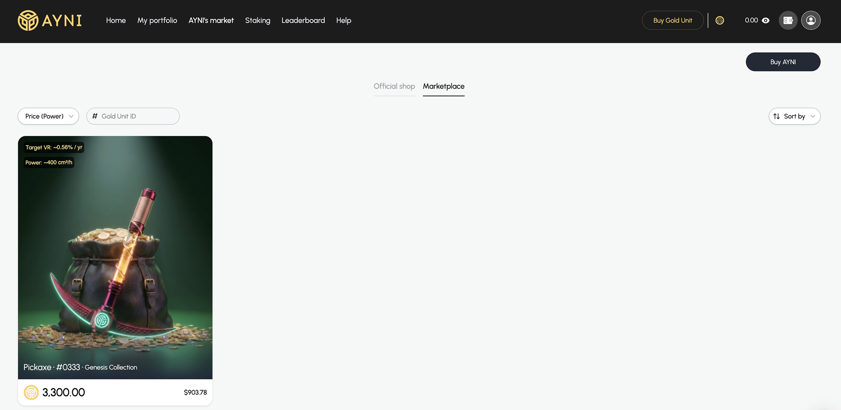Viewport: 841px width, 410px height.
Task: View the Leaderboard
Action: pos(303,20)
